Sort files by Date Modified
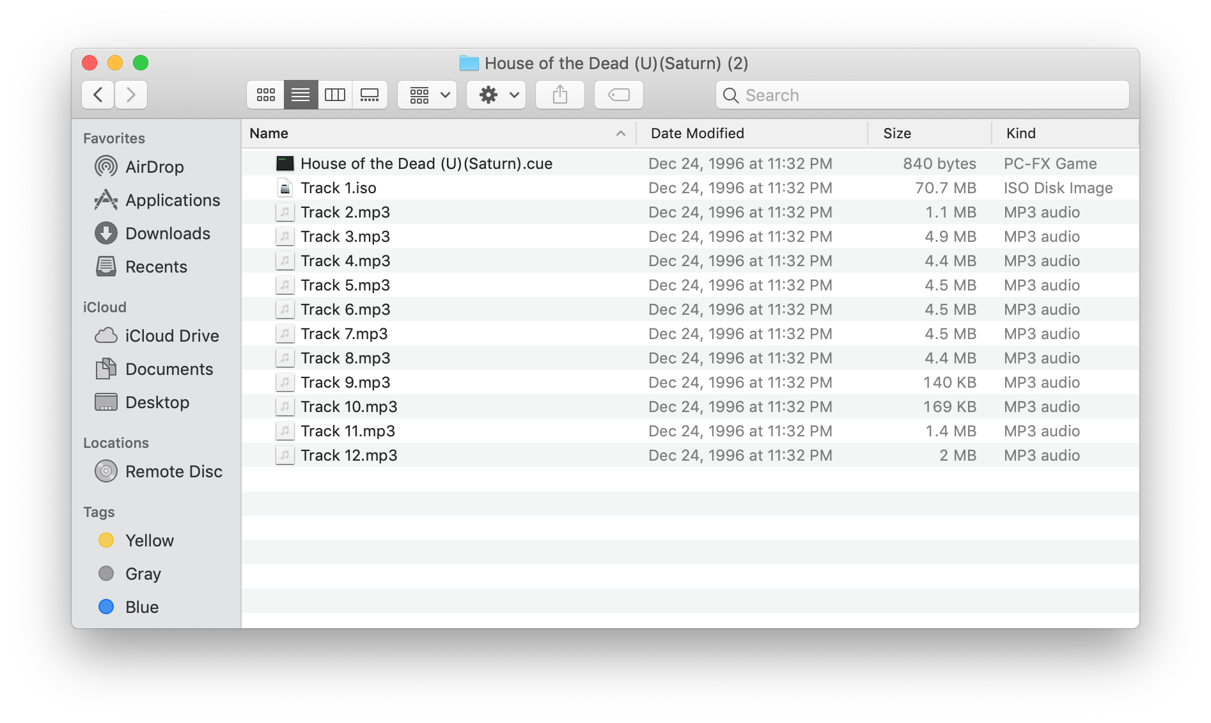 696,133
